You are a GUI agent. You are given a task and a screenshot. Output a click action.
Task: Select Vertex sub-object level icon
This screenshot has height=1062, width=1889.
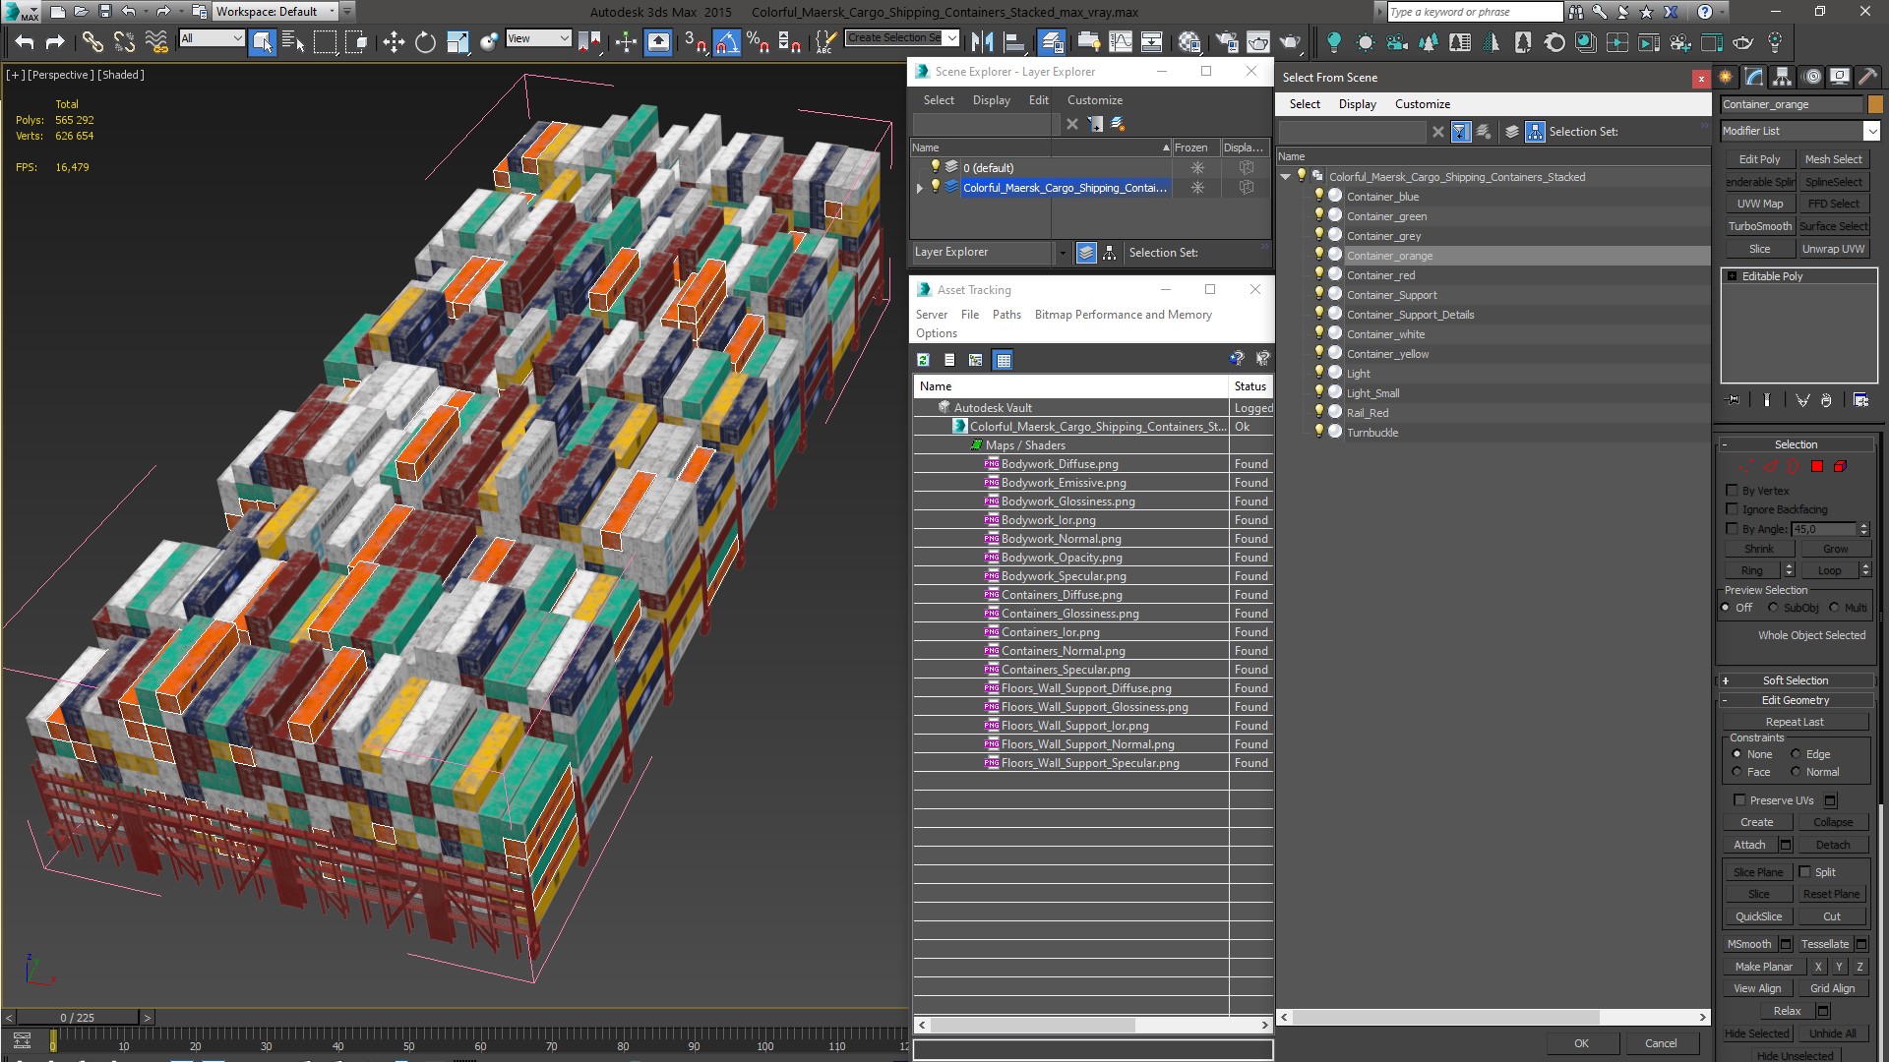1746,466
